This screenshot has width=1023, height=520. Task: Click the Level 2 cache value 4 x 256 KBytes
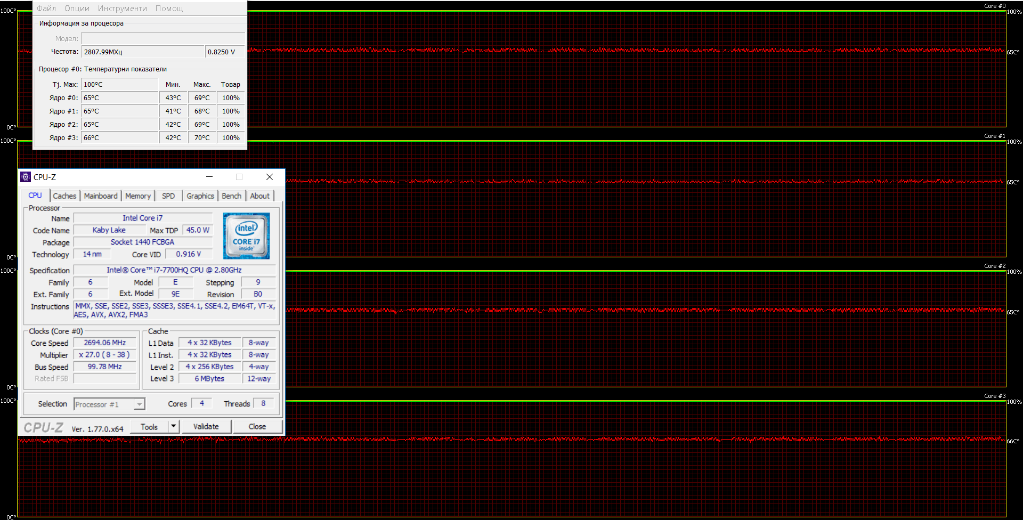pyautogui.click(x=209, y=367)
